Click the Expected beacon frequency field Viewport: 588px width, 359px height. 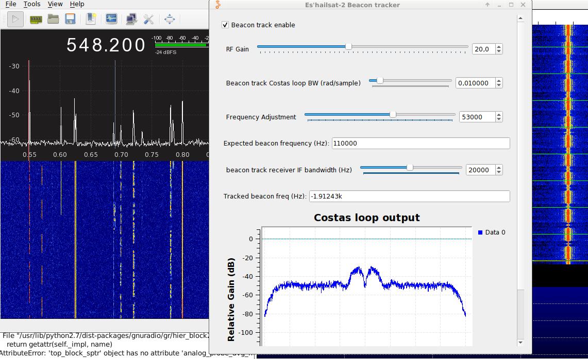click(x=421, y=143)
